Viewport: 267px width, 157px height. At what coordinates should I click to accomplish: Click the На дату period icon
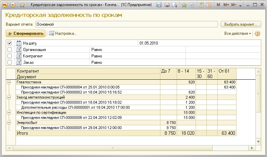click(x=19, y=43)
